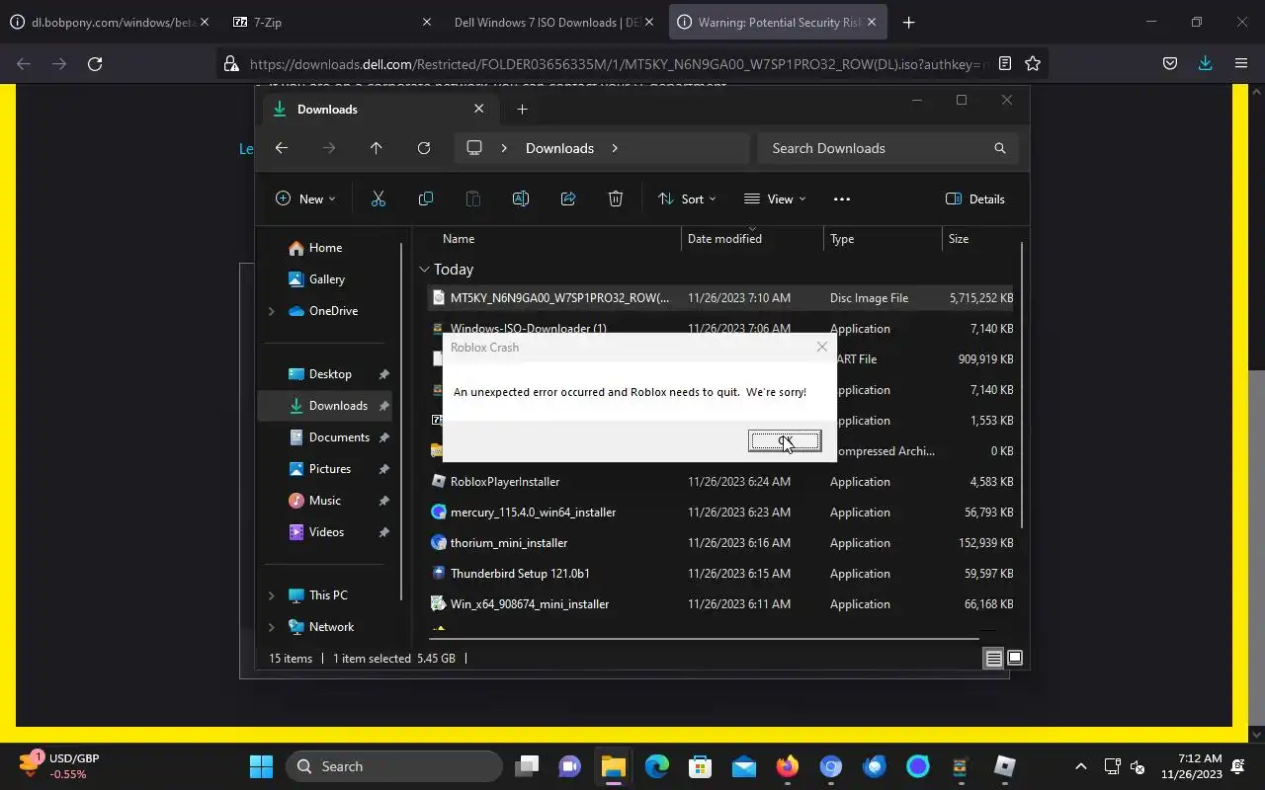The width and height of the screenshot is (1265, 790).
Task: Add a new File Explorer tab
Action: [x=522, y=109]
